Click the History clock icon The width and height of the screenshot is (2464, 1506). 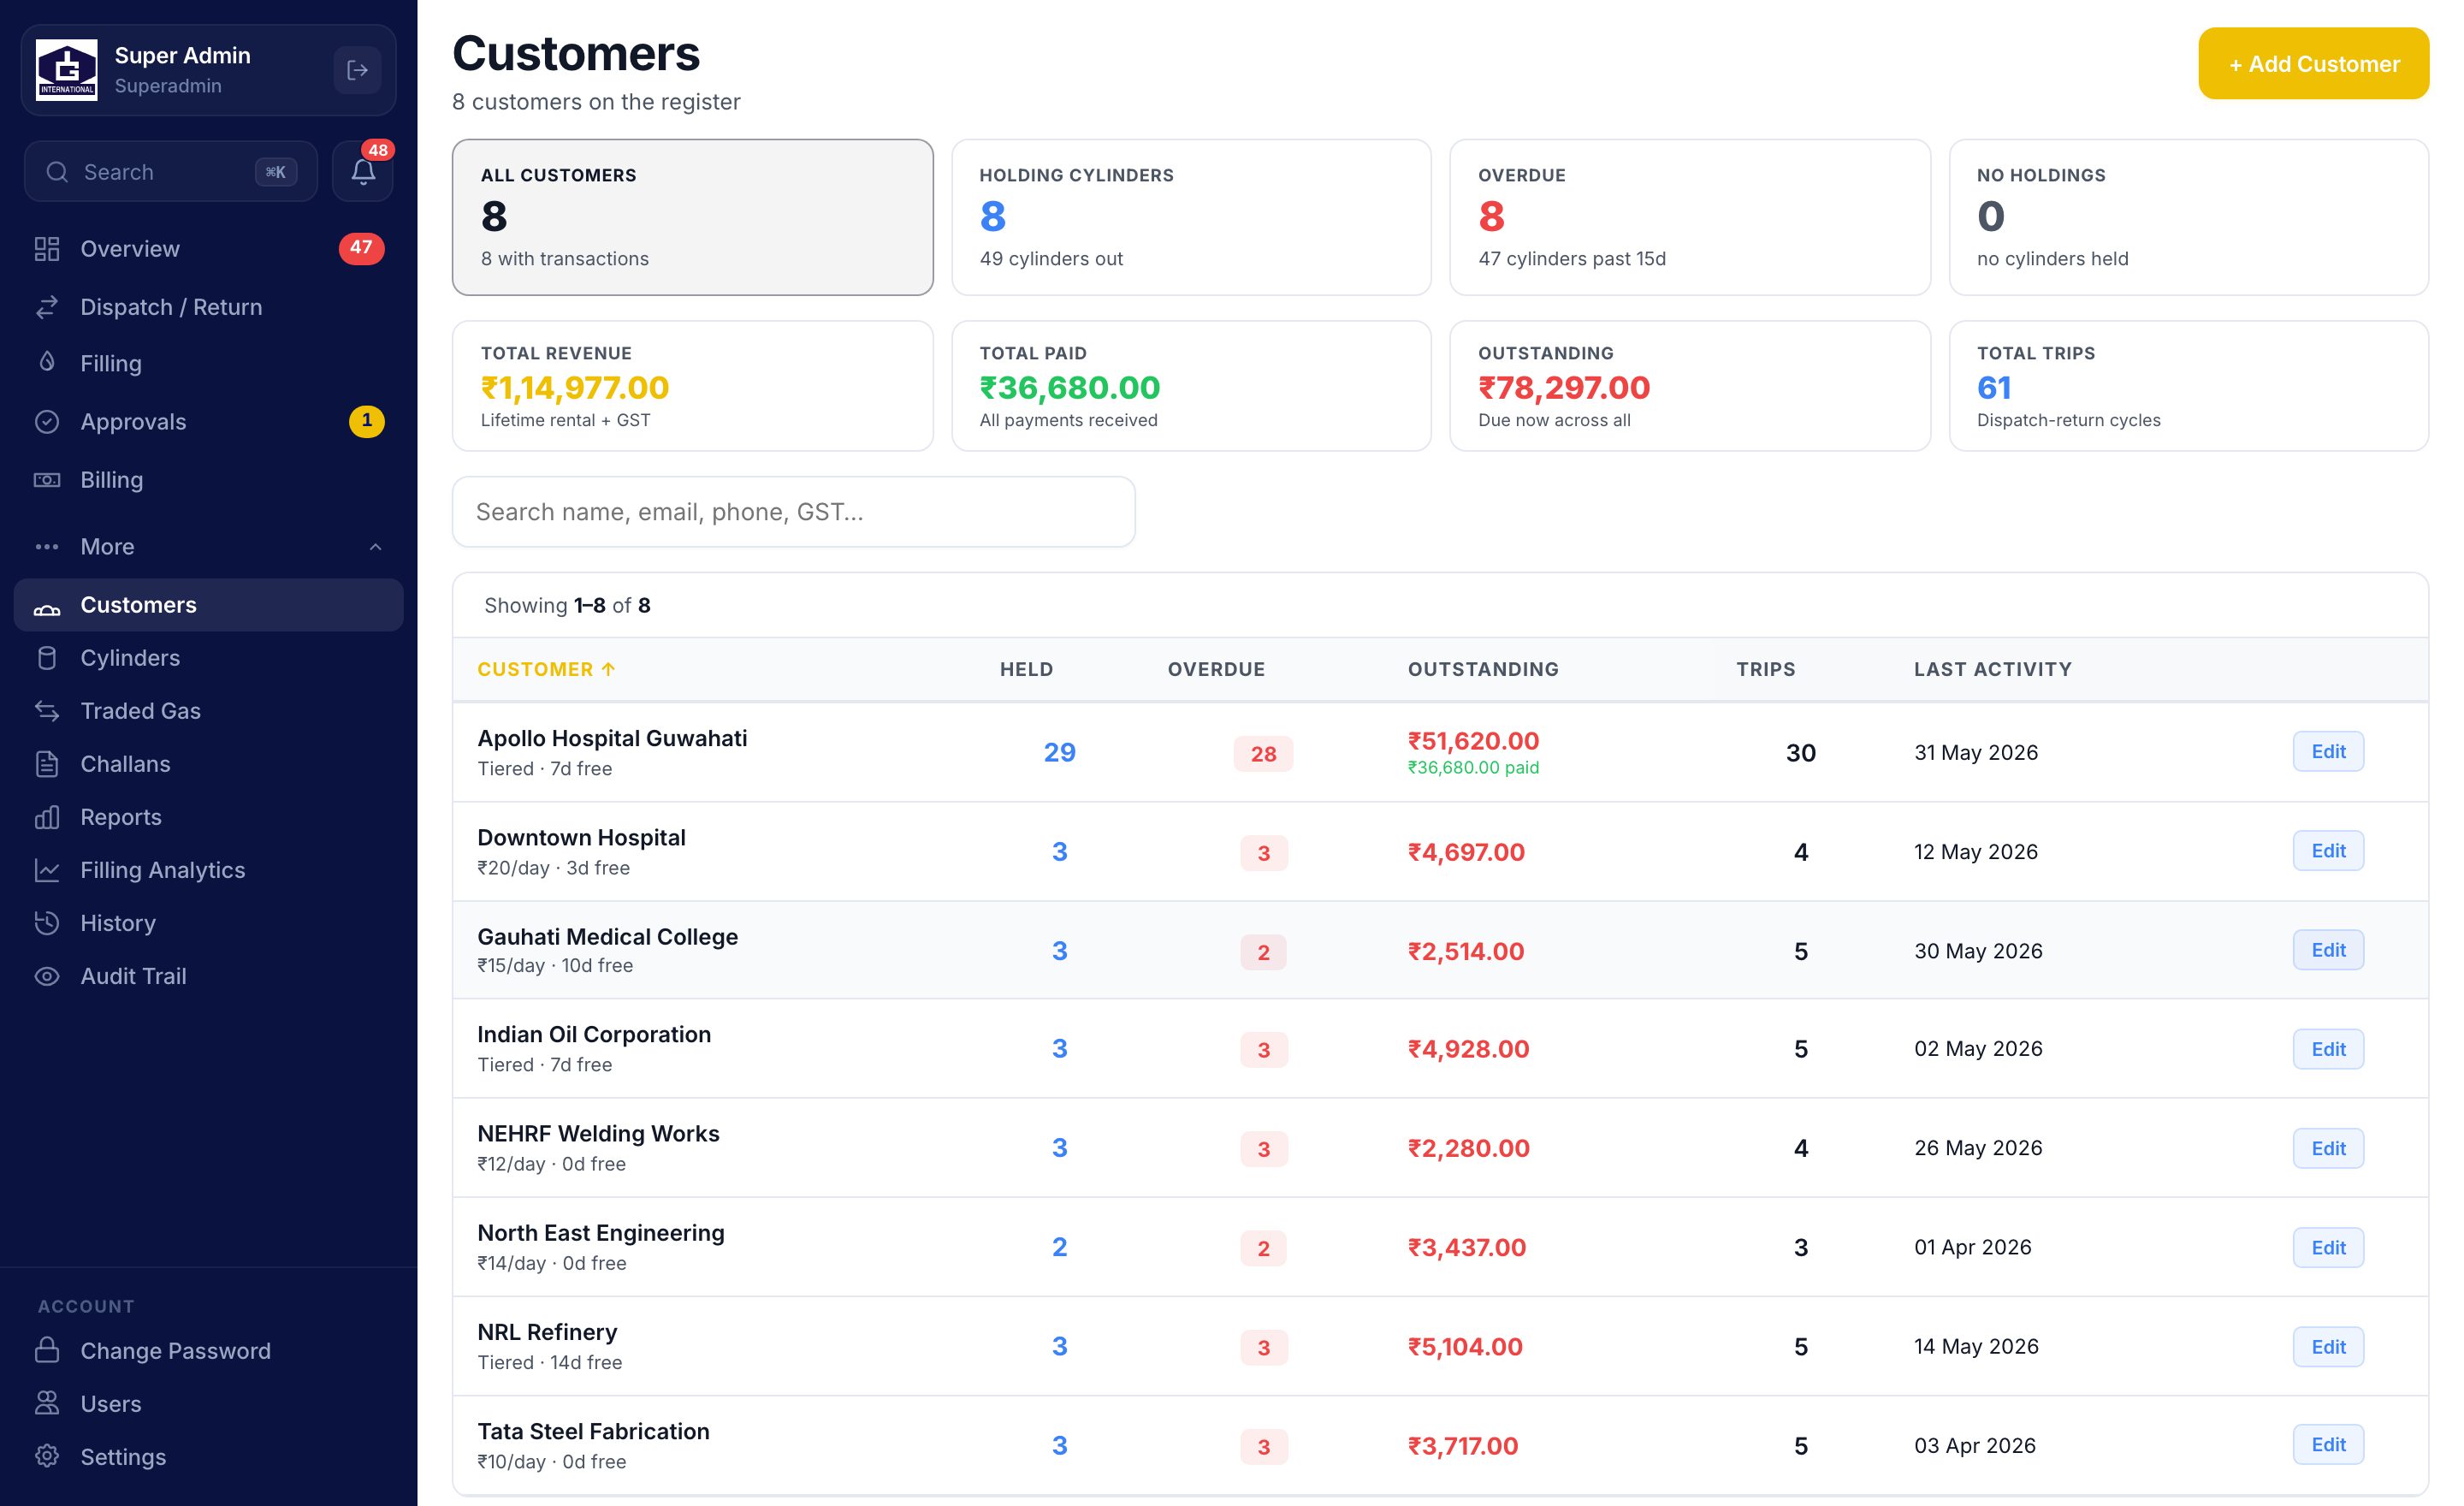(47, 923)
